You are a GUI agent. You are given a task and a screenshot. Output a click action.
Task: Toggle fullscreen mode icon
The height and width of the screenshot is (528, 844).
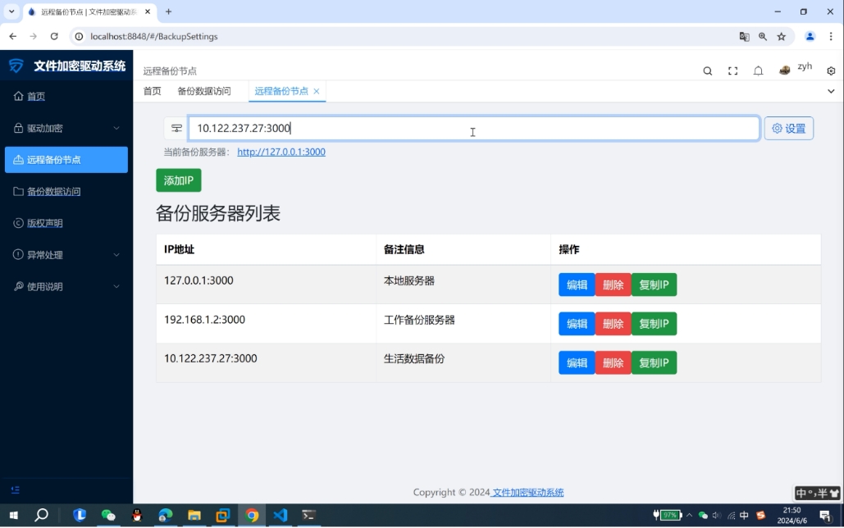coord(732,71)
